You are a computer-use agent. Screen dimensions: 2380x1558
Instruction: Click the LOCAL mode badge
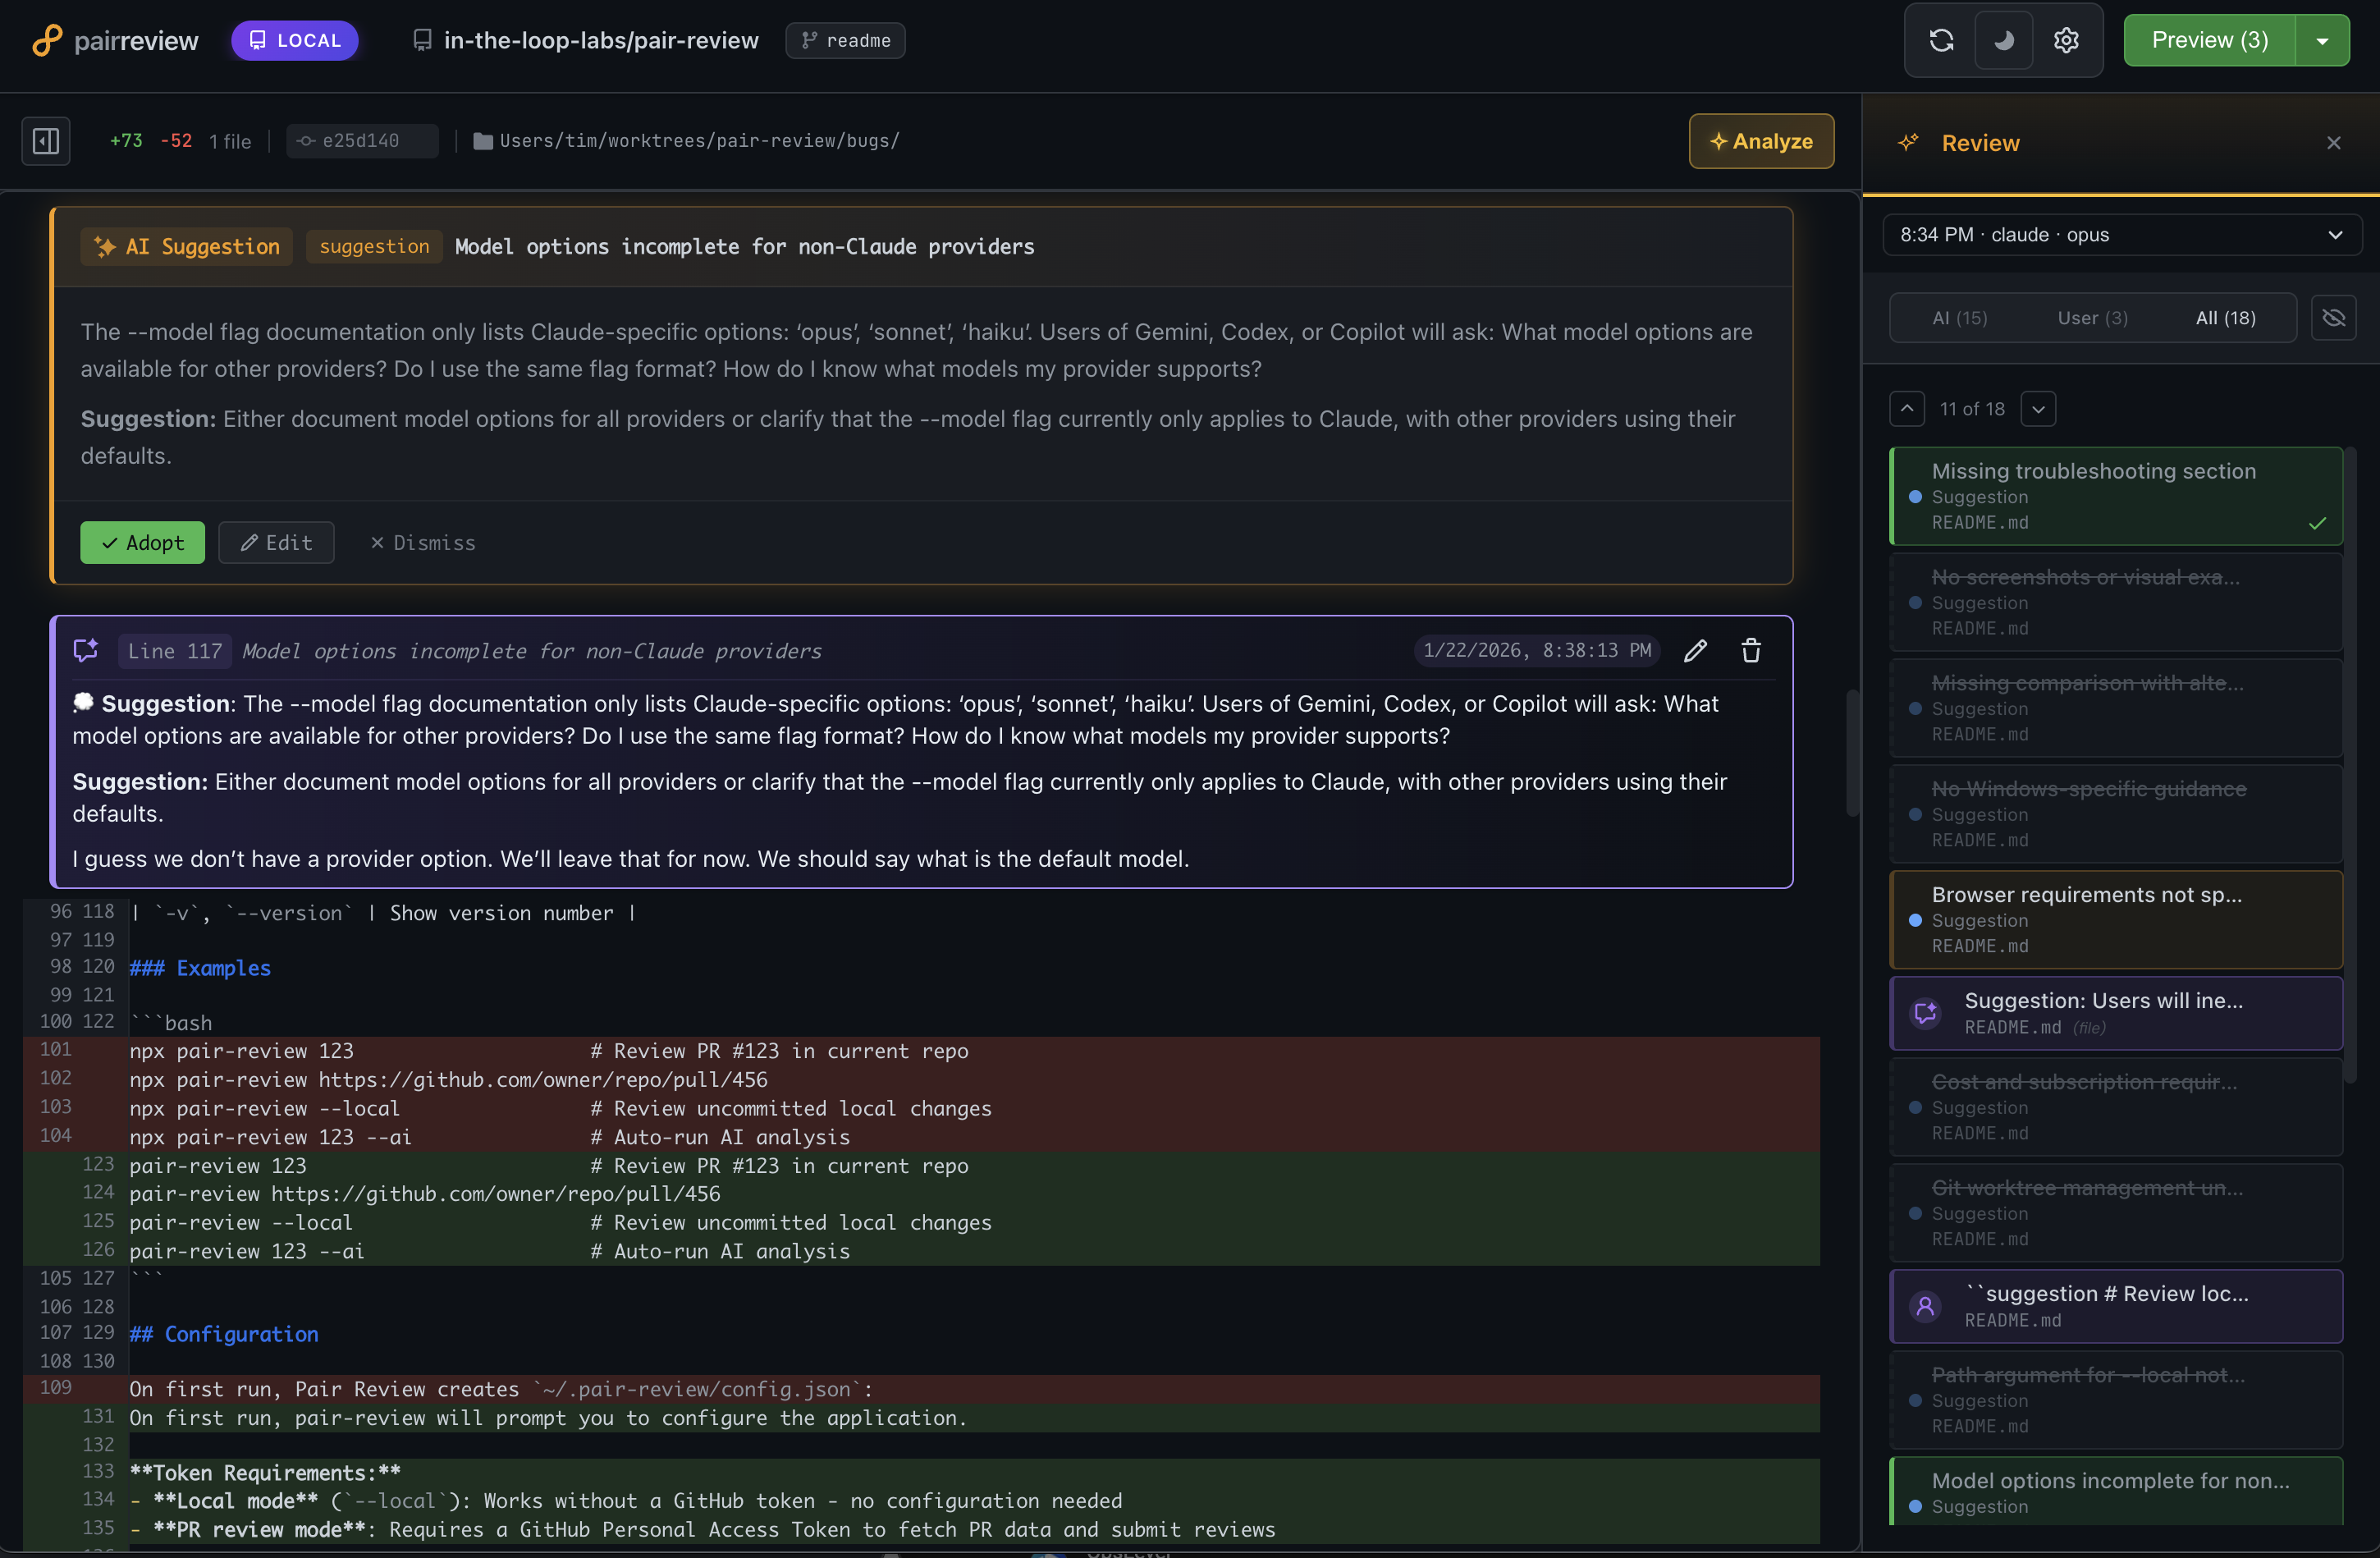click(294, 40)
